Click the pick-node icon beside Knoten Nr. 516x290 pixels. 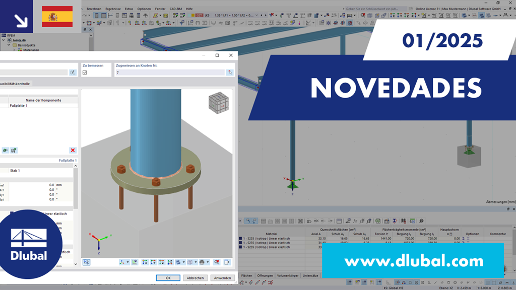[230, 72]
